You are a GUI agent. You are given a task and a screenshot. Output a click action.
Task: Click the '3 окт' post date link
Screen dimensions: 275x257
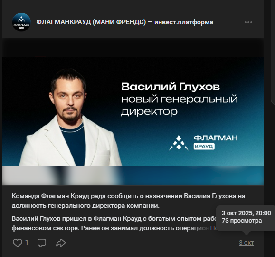(x=246, y=243)
